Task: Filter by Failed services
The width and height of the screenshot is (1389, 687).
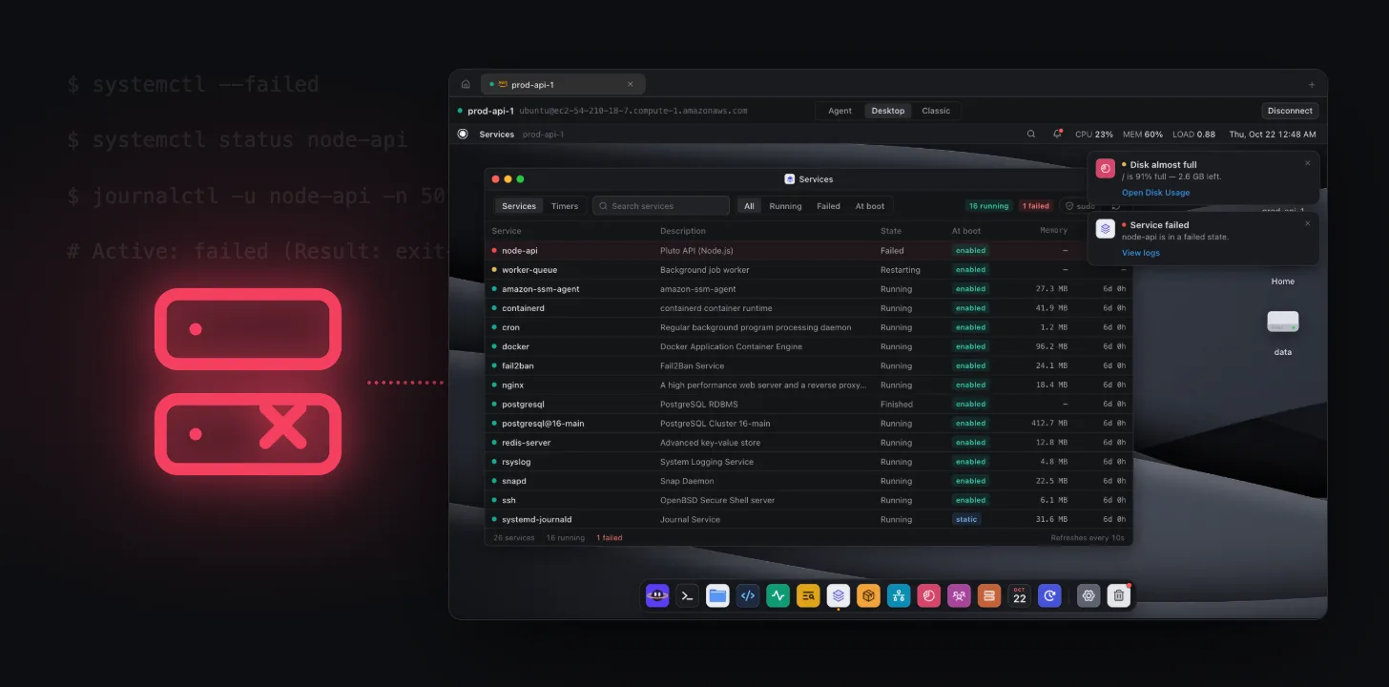Action: tap(828, 206)
